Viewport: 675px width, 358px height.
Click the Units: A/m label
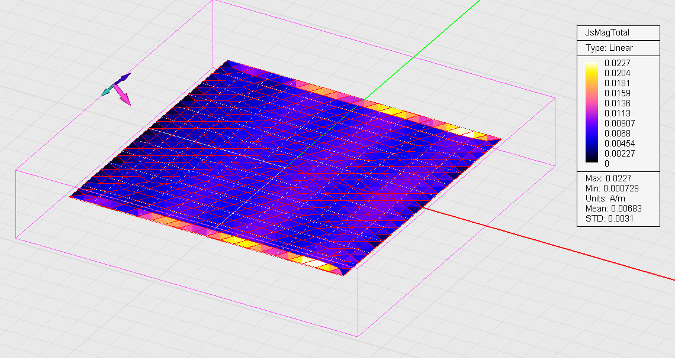tap(606, 198)
